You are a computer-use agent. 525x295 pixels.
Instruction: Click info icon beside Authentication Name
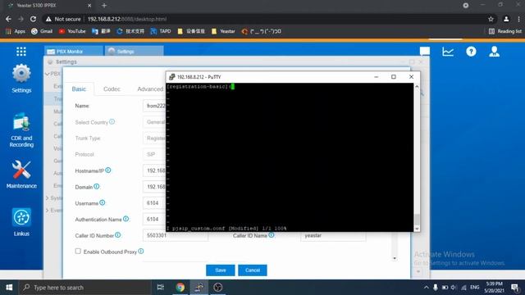pyautogui.click(x=126, y=219)
